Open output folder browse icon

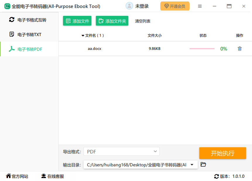coord(203,165)
